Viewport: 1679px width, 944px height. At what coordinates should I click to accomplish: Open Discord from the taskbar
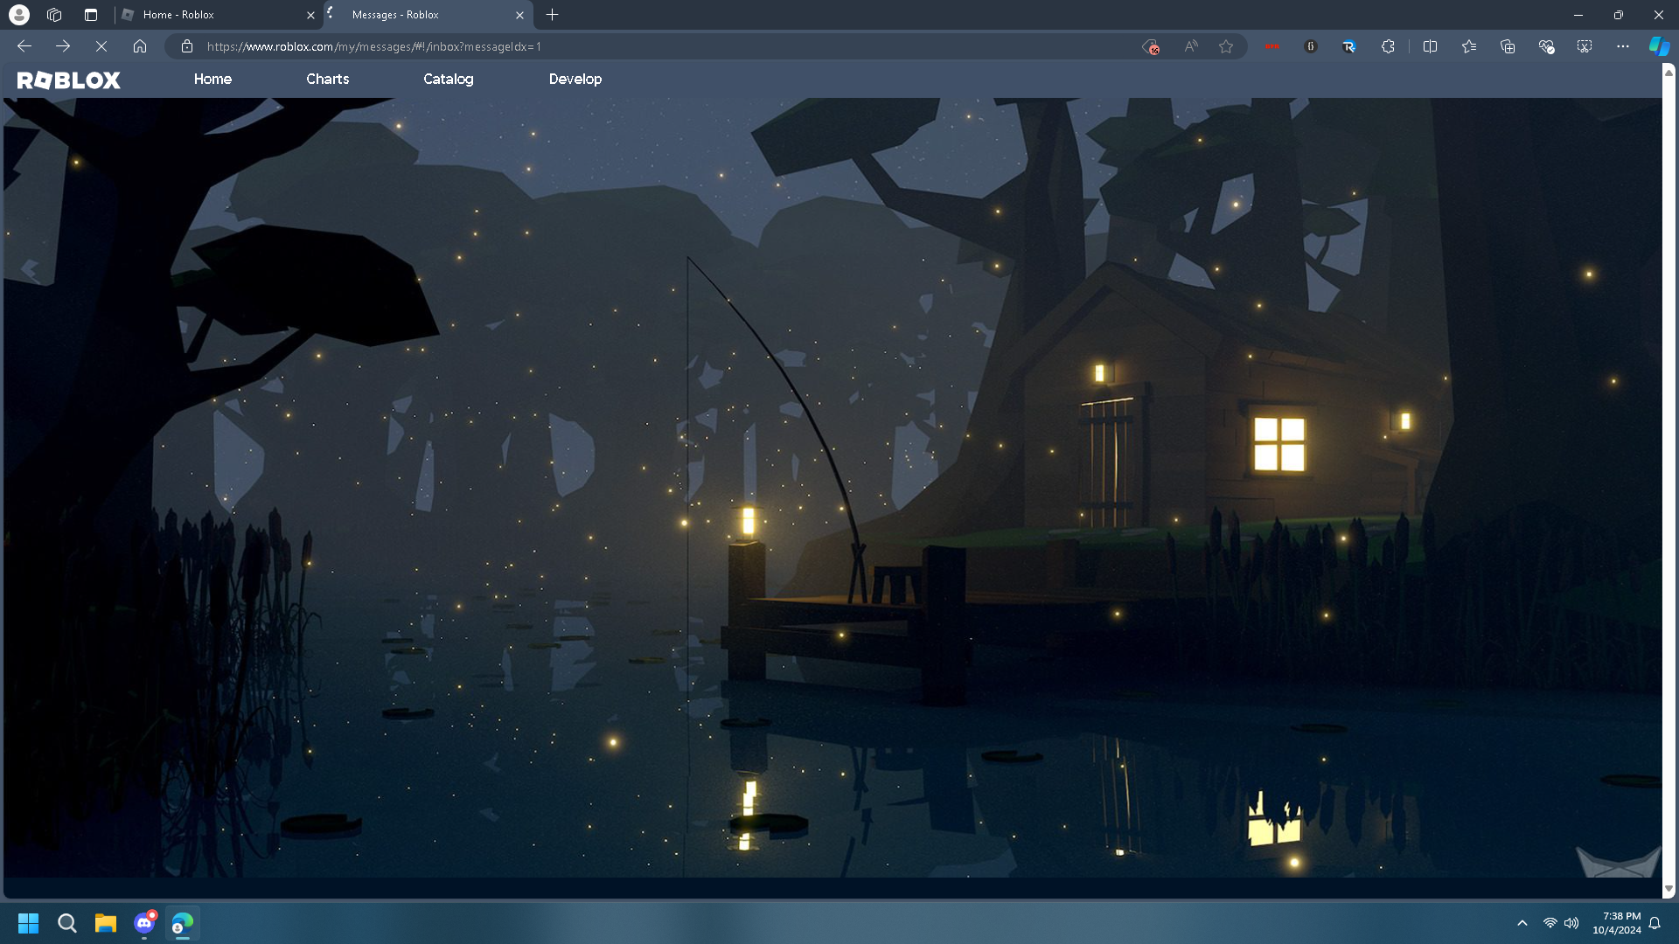pos(144,923)
